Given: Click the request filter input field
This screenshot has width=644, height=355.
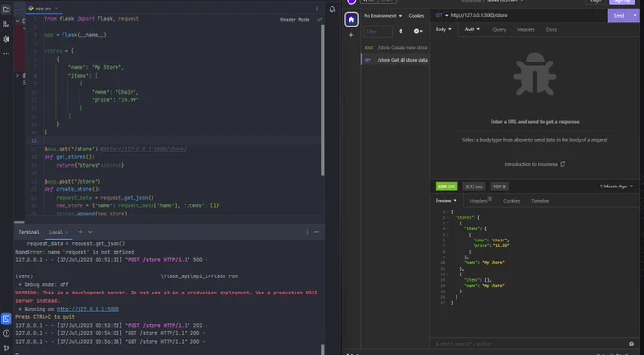Looking at the screenshot, I should pos(378,31).
